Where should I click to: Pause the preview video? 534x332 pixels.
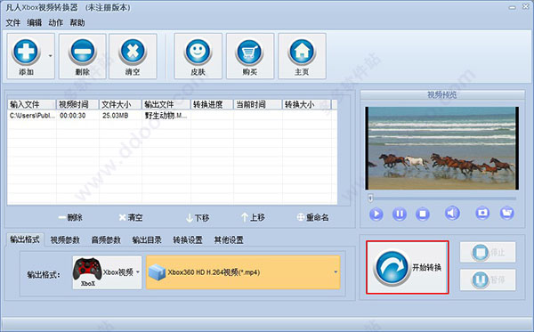point(399,215)
